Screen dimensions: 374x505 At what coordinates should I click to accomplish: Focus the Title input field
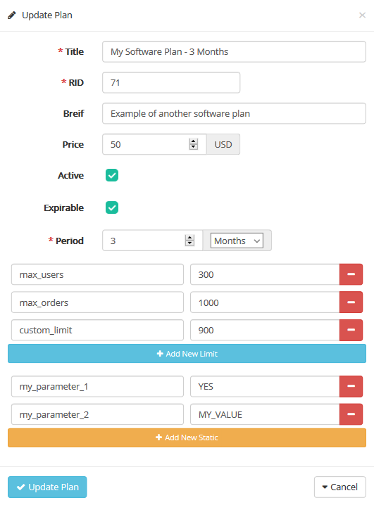click(234, 51)
